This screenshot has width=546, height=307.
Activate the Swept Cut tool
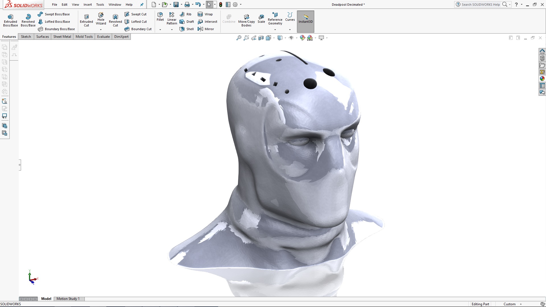(136, 14)
